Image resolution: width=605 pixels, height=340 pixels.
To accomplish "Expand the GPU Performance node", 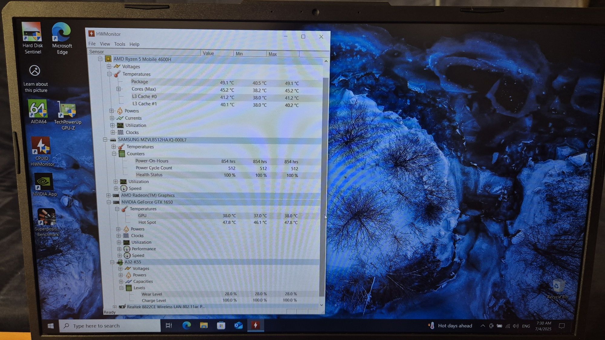I will click(119, 249).
